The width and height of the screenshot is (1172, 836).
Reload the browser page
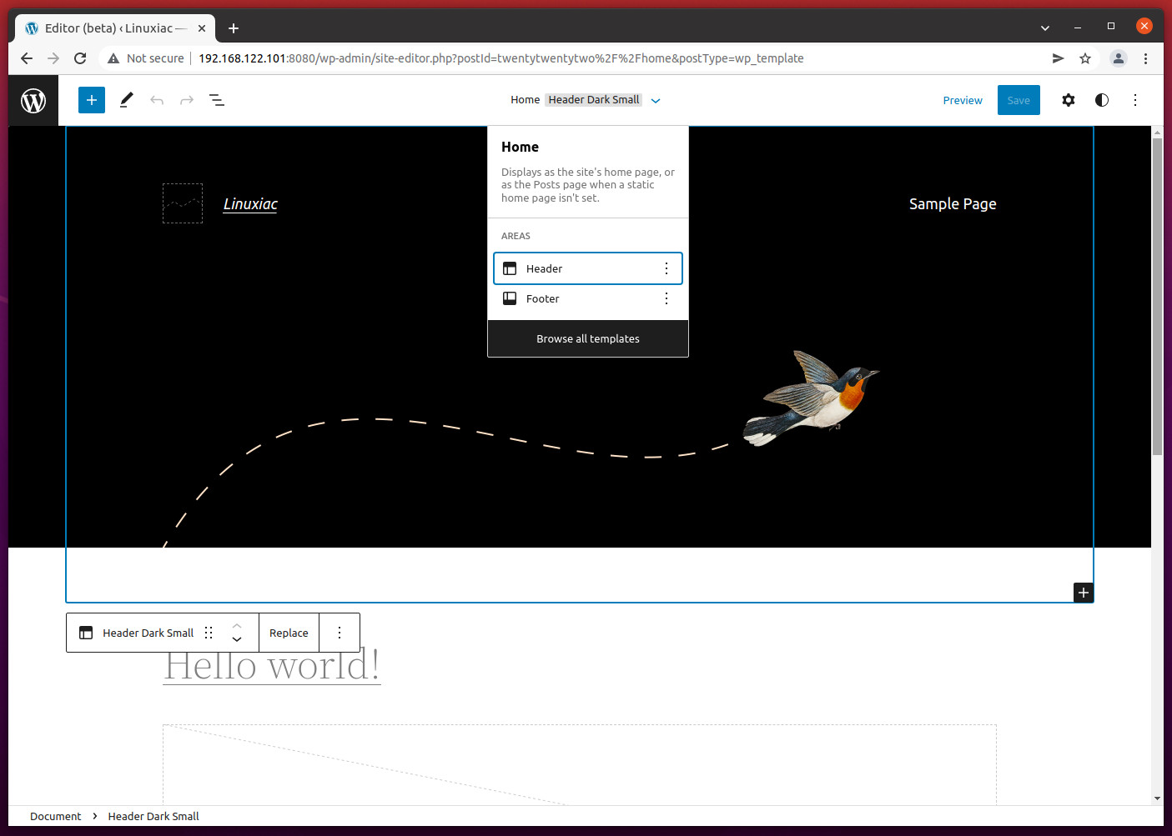pos(80,58)
